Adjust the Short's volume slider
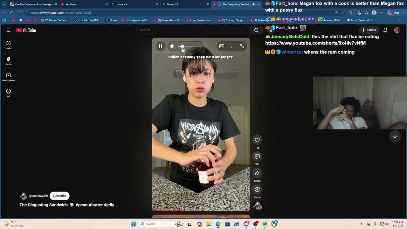The width and height of the screenshot is (407, 229). pyautogui.click(x=190, y=46)
